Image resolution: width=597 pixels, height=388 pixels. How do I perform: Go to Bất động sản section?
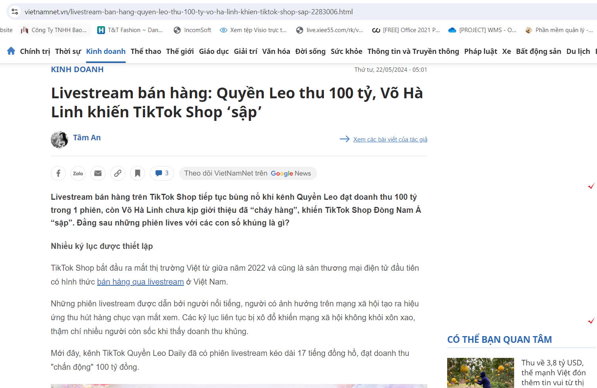click(539, 52)
